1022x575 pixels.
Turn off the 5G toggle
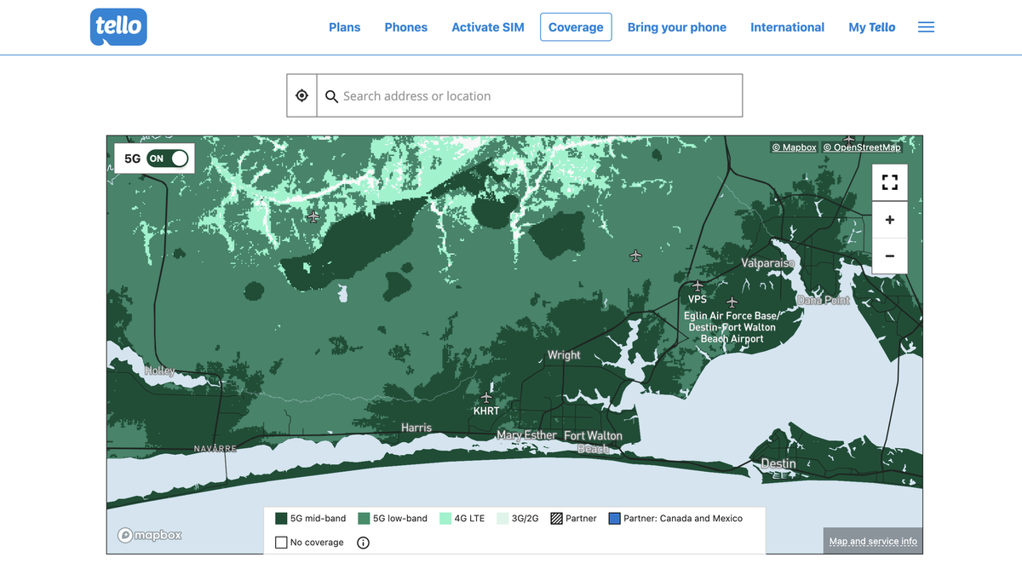tap(167, 158)
